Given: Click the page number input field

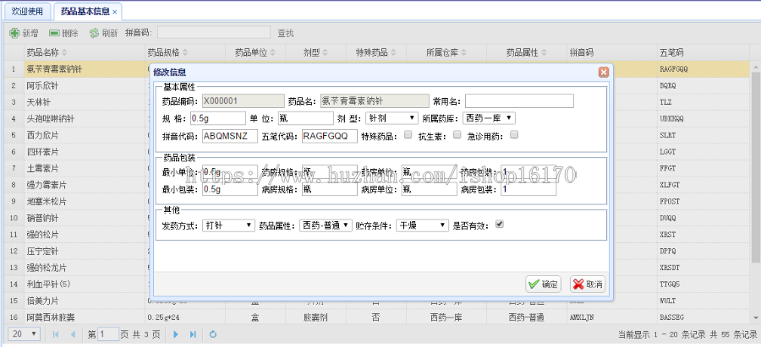Looking at the screenshot, I should click(x=108, y=334).
